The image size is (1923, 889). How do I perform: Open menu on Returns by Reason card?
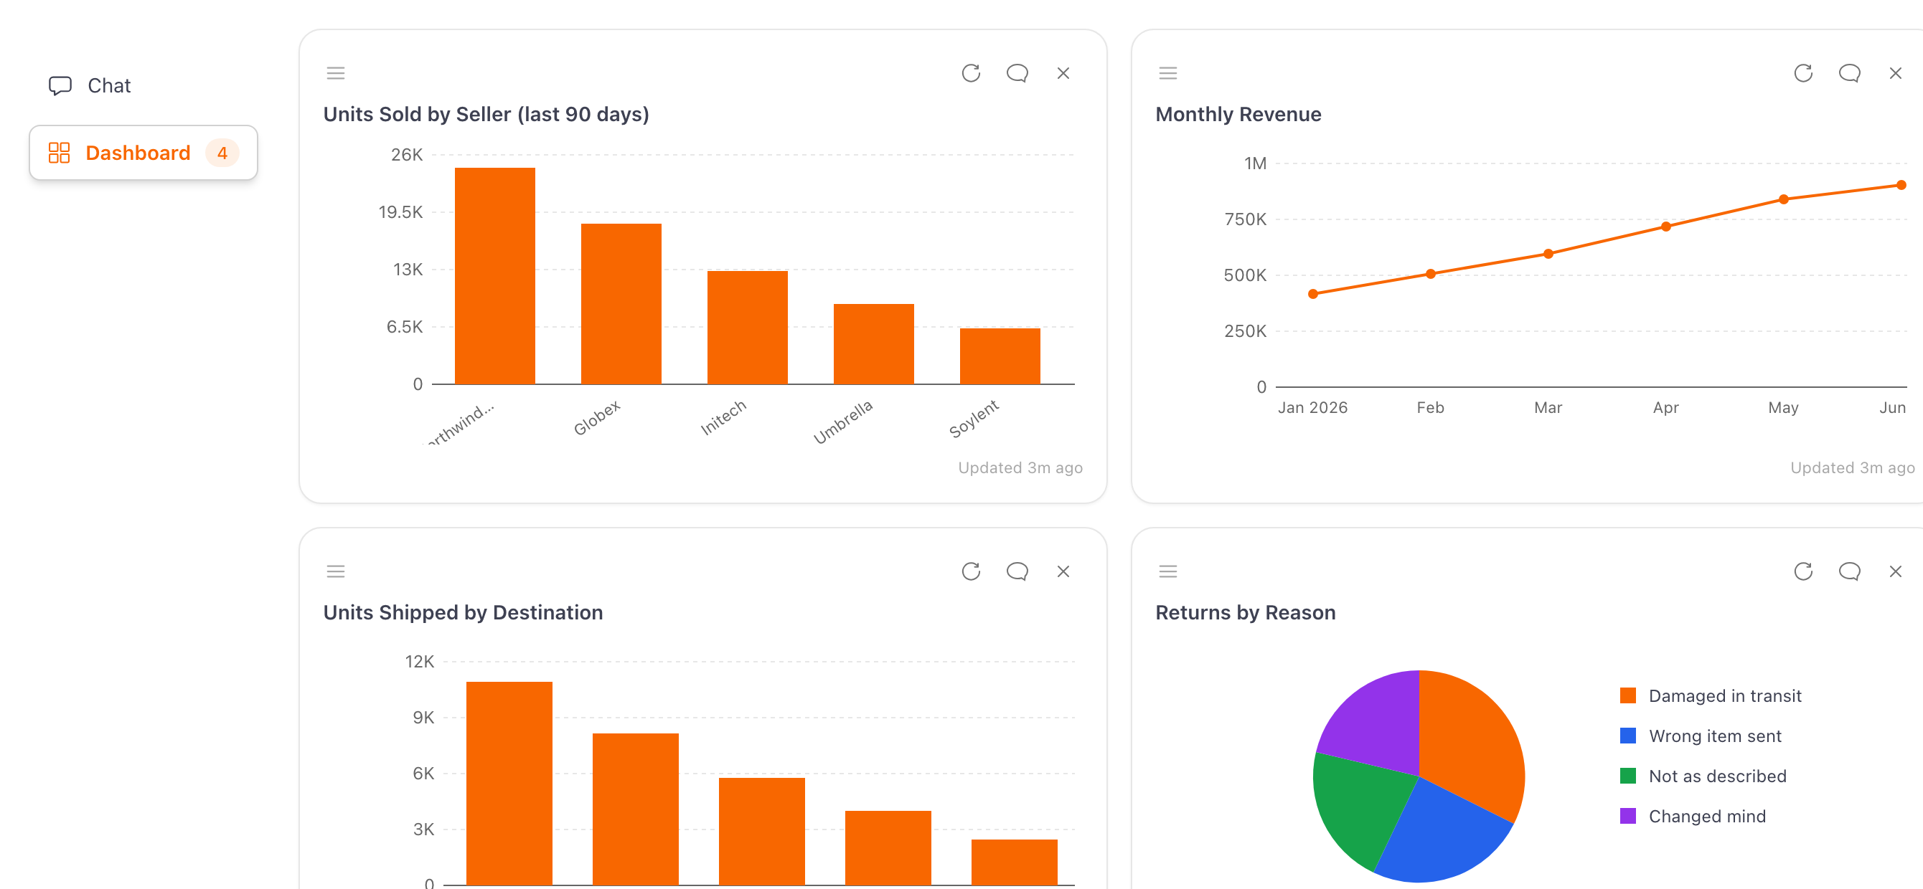tap(1167, 571)
